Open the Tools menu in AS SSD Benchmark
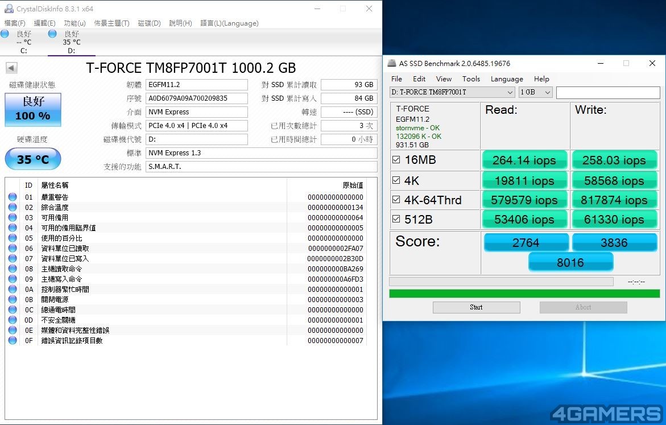The width and height of the screenshot is (666, 425). pyautogui.click(x=471, y=79)
